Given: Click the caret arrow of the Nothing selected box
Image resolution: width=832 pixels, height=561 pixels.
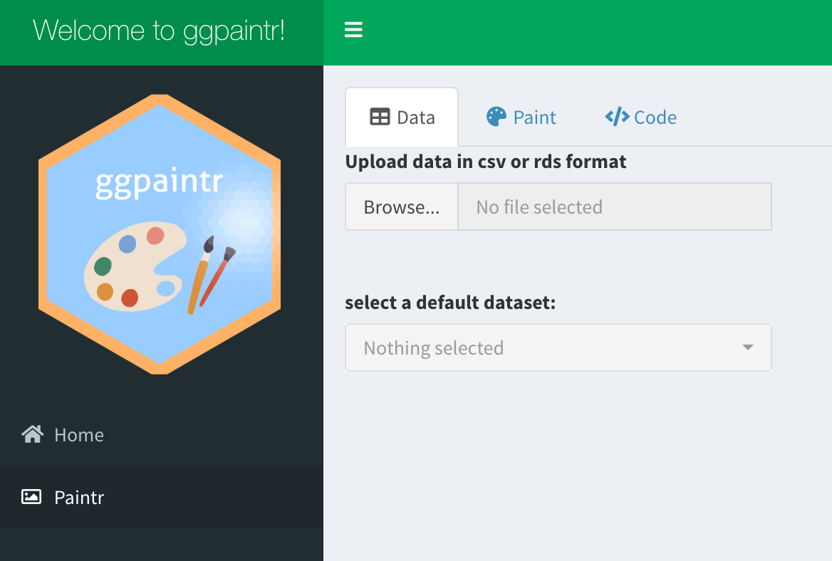Looking at the screenshot, I should [747, 347].
